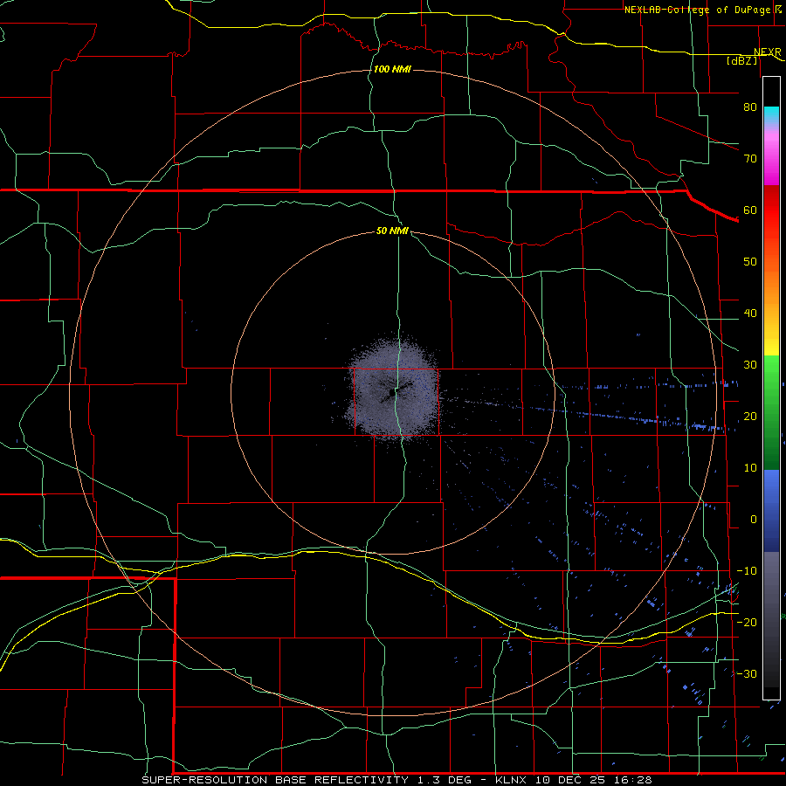This screenshot has height=786, width=786.
Task: Click the 30 value on dBZ scale
Action: click(750, 365)
